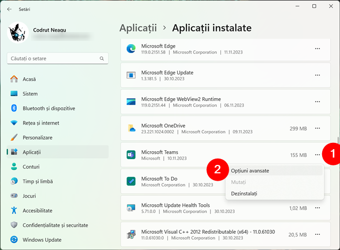Open more options for Microsoft Edge
The width and height of the screenshot is (340, 250).
[x=317, y=49]
